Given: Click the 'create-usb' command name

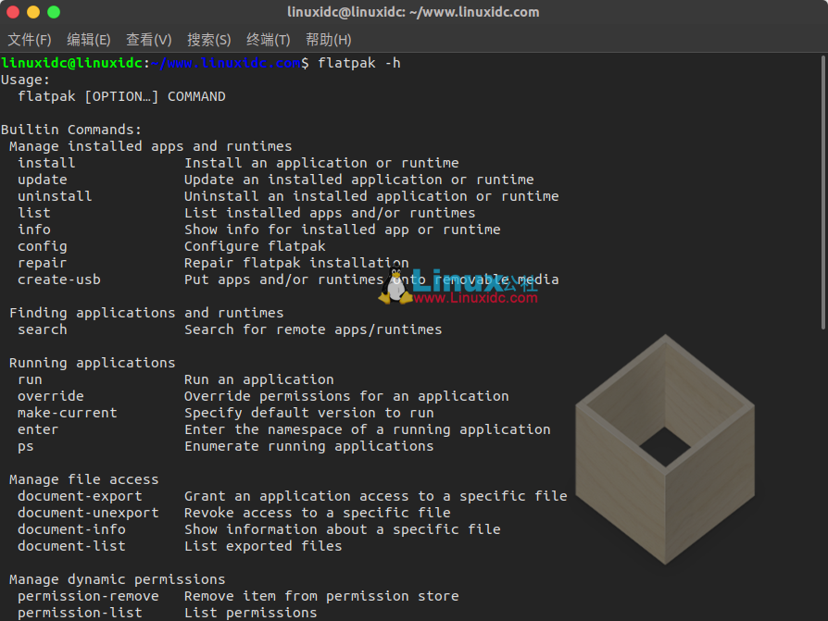Looking at the screenshot, I should 59,279.
